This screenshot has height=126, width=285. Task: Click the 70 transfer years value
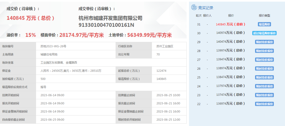[158, 54]
